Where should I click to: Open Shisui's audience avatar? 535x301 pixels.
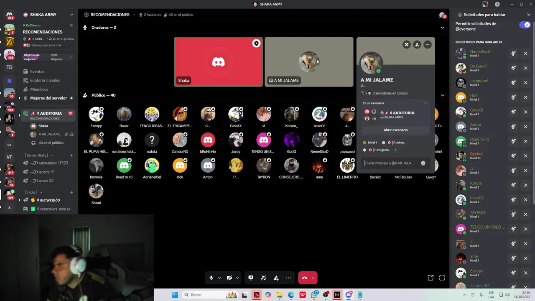(96, 191)
